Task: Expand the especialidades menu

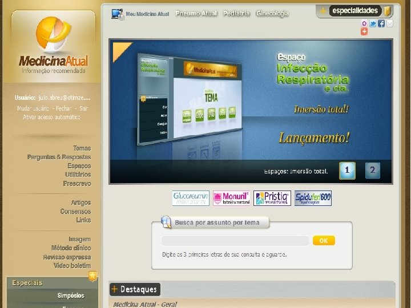Action: [355, 11]
